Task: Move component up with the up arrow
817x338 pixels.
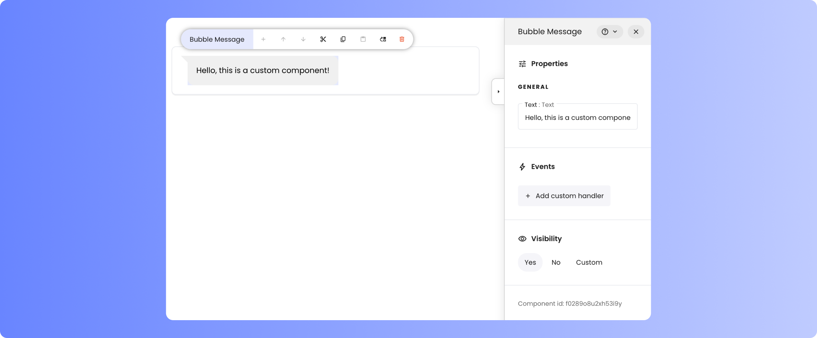Action: click(x=283, y=39)
